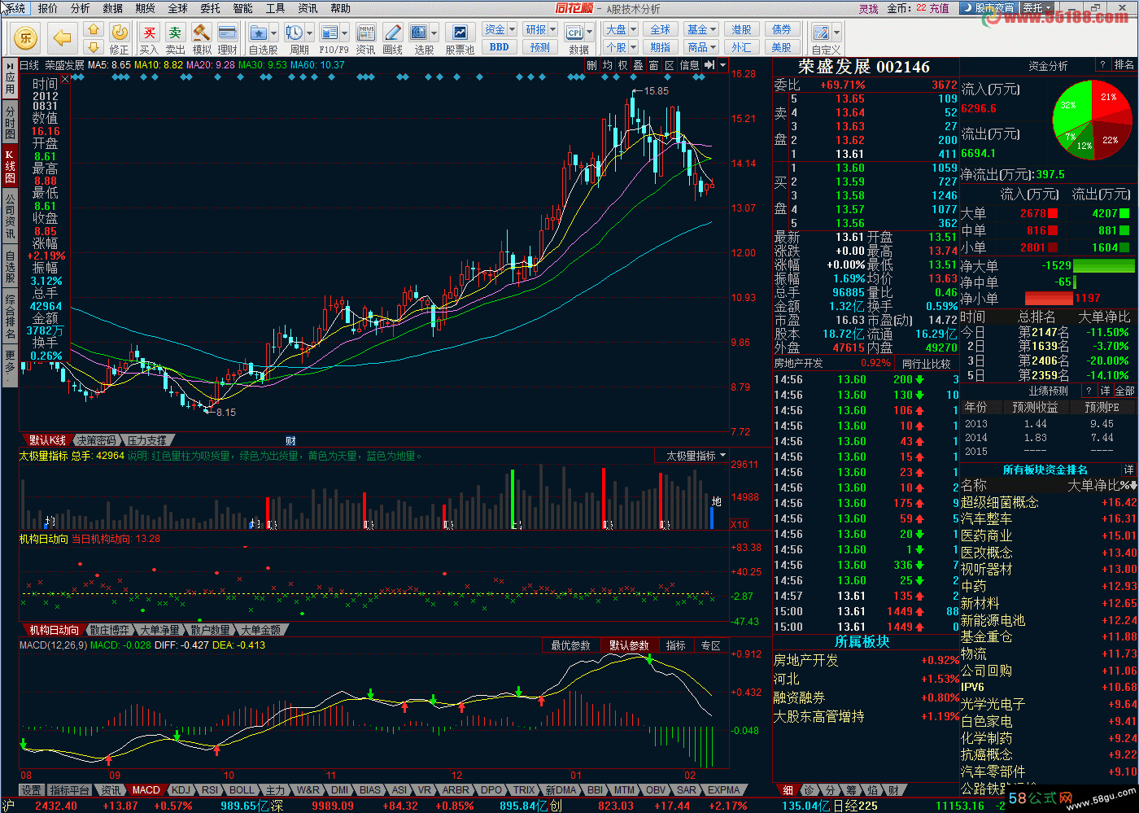Expand 自选股 dropdown arrow
1139x813 pixels.
273,33
